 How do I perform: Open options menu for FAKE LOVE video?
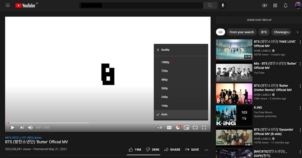click(x=300, y=42)
